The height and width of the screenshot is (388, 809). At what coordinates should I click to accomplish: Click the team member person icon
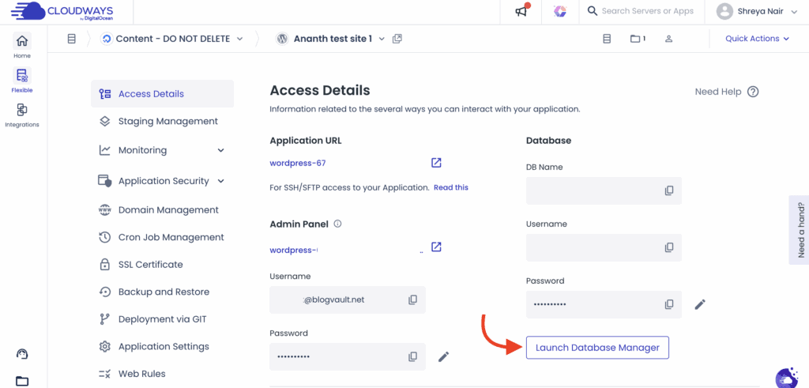668,39
